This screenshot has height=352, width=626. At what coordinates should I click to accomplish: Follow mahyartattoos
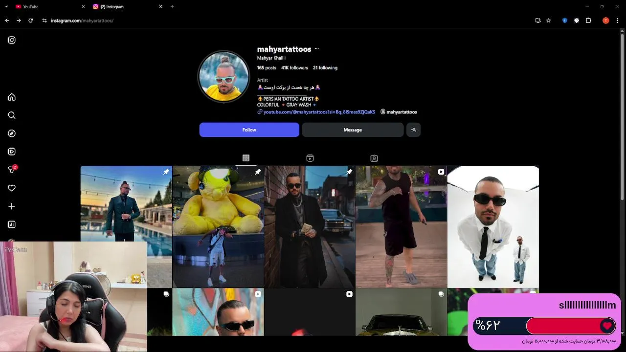[249, 130]
